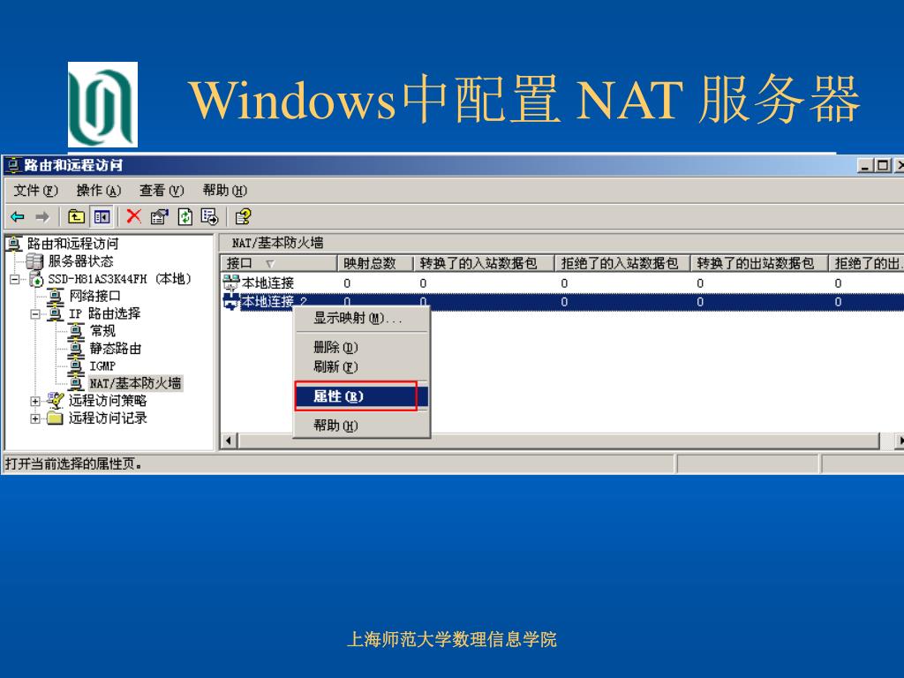Minimize the 路由和远程访问 window

[865, 165]
